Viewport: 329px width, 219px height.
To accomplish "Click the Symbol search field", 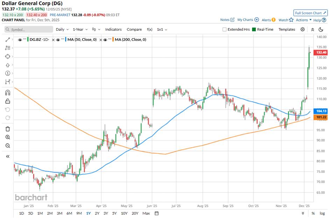I will (28, 30).
